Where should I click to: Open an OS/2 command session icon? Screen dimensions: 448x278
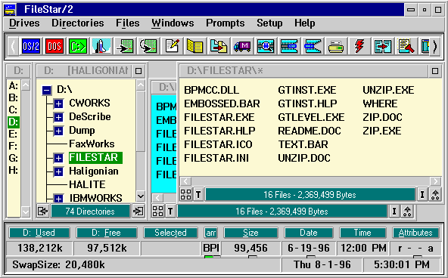30,46
